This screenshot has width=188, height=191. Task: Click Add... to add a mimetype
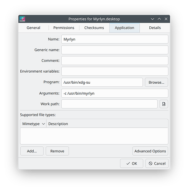pos(32,151)
